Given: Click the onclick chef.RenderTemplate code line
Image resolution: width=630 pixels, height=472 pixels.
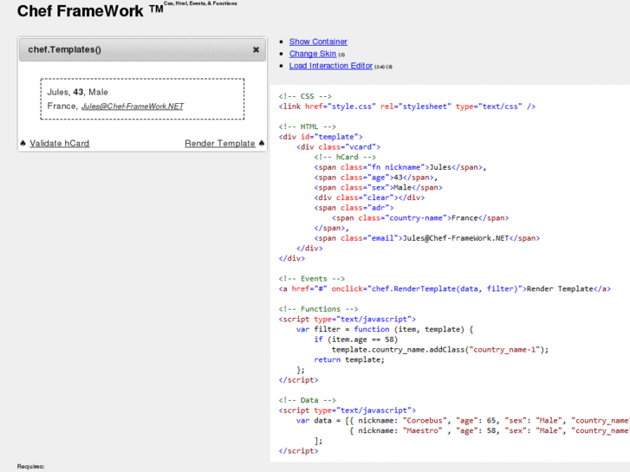Looking at the screenshot, I should click(x=444, y=288).
